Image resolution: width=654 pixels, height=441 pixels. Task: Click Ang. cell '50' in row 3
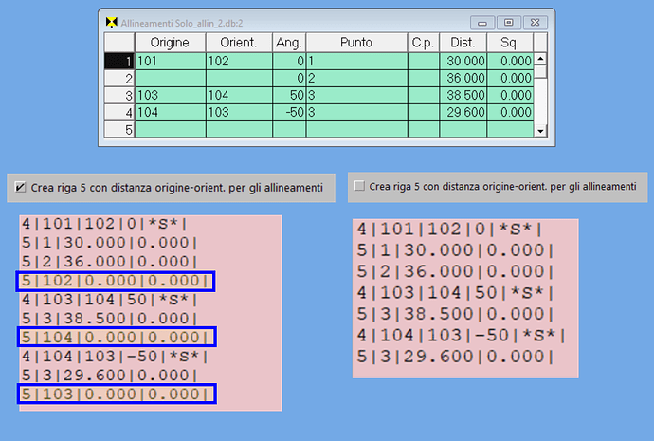click(x=289, y=96)
